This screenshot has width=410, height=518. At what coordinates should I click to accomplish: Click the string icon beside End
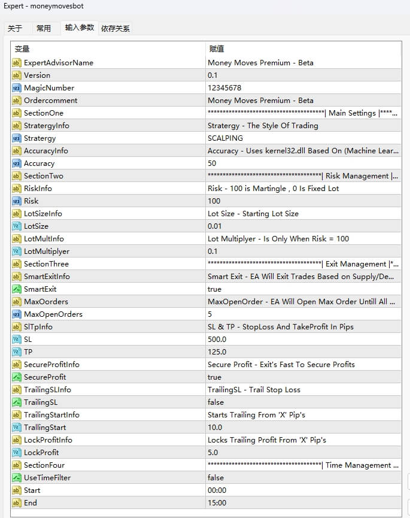(x=17, y=503)
